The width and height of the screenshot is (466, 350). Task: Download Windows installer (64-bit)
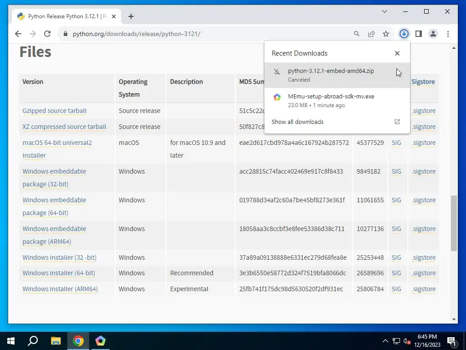pyautogui.click(x=59, y=273)
